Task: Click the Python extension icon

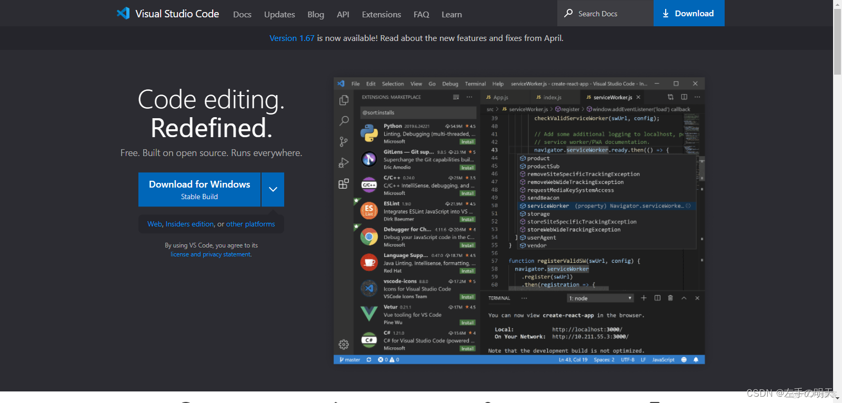Action: pos(369,133)
